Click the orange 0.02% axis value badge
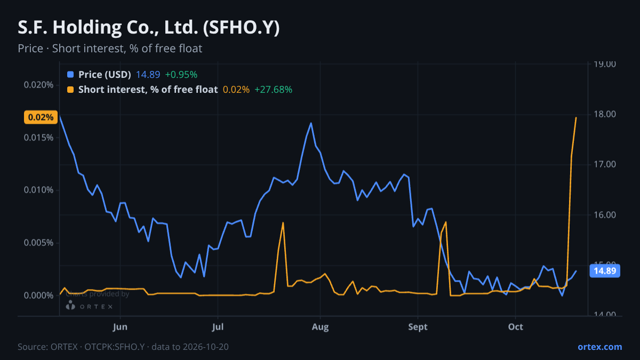The height and width of the screenshot is (360, 640). [41, 117]
